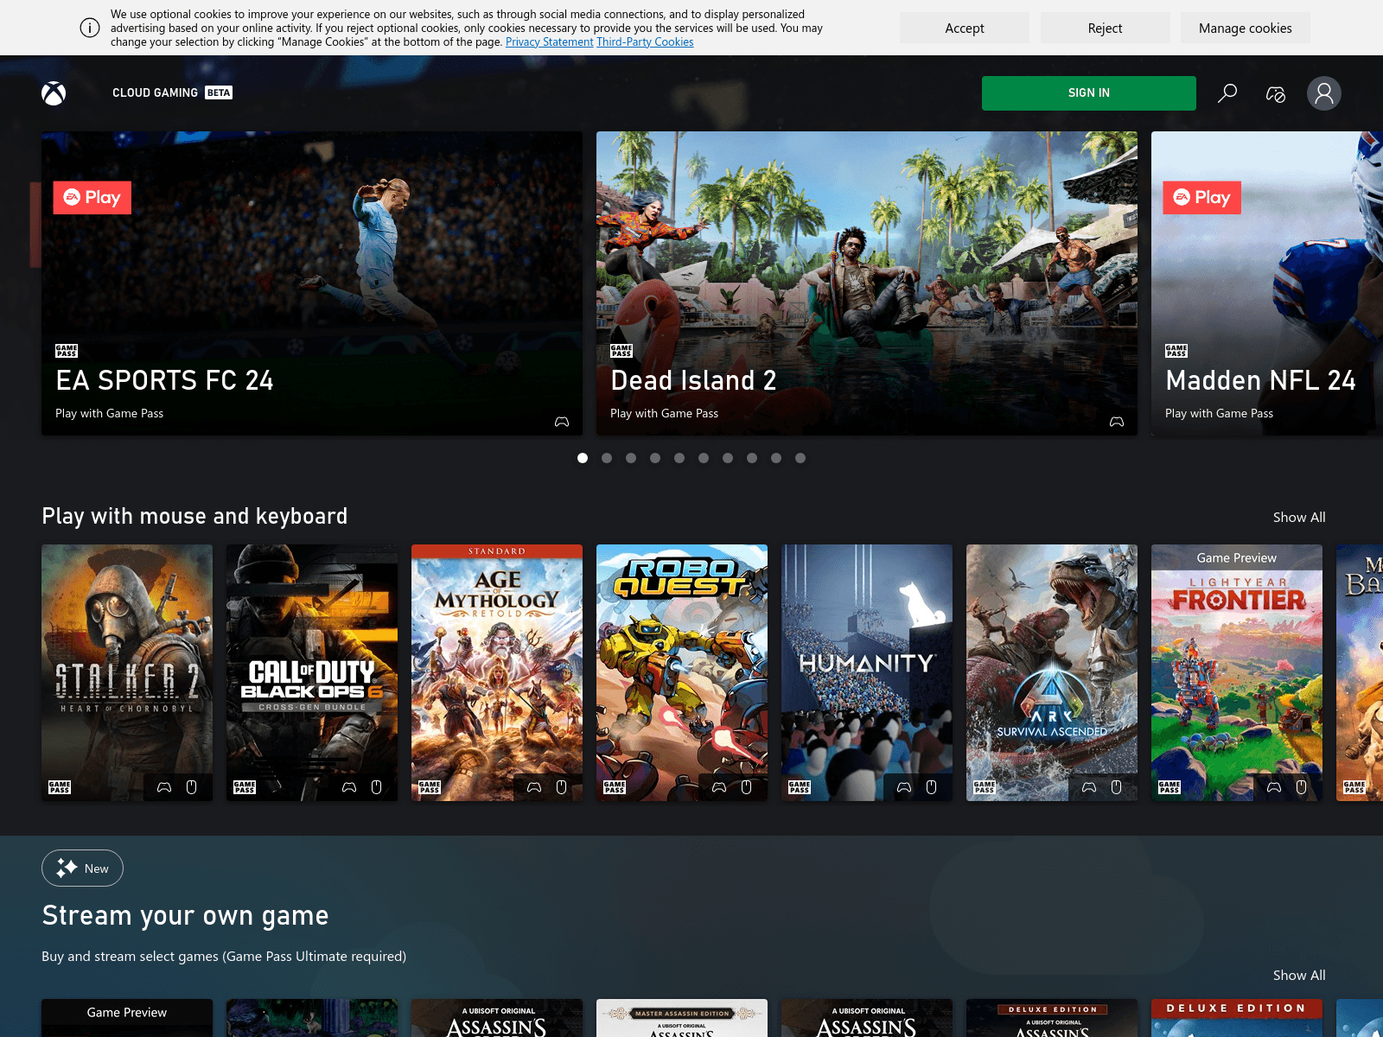
Task: Click controller icon on Lightyear Frontier tile
Action: [x=1274, y=787]
